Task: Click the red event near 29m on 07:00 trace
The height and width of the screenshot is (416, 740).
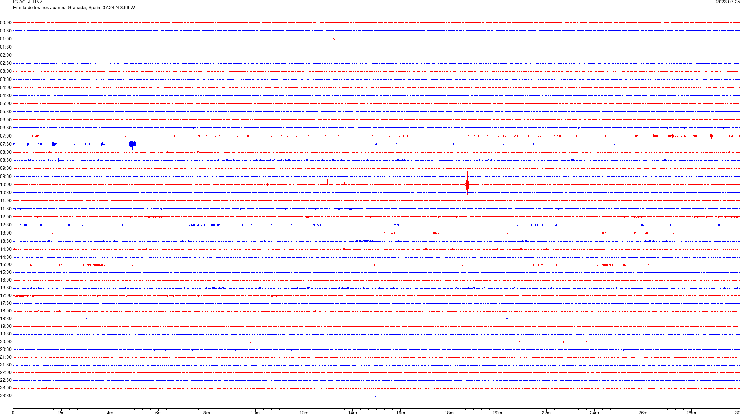Action: click(x=711, y=136)
